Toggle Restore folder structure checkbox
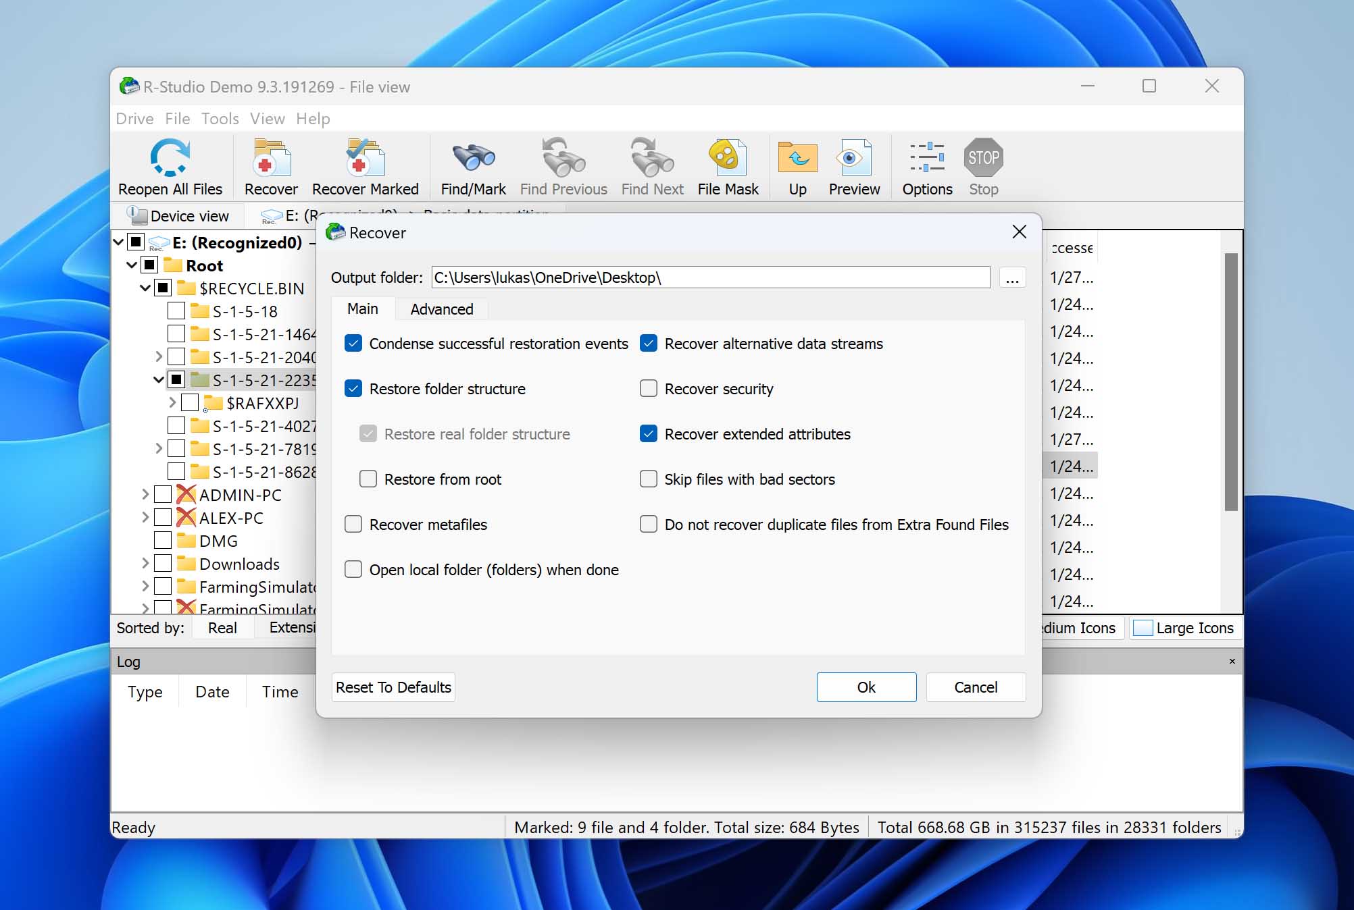Viewport: 1354px width, 910px height. [354, 389]
